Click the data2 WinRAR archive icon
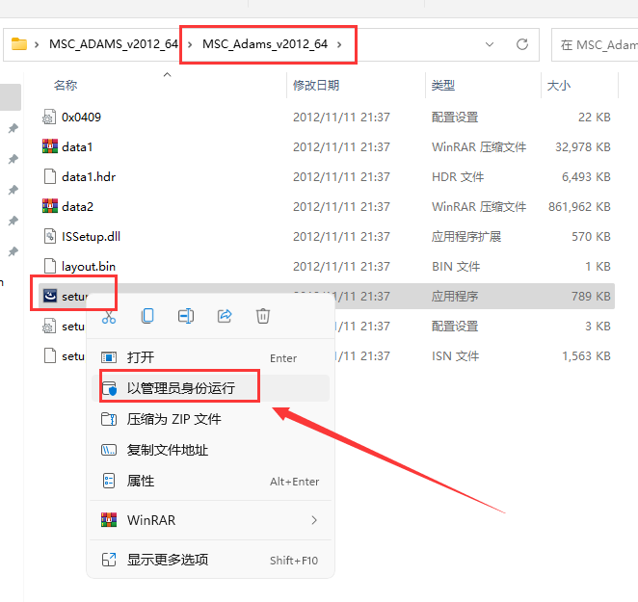 pos(50,206)
